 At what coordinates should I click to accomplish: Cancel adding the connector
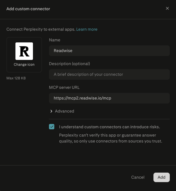click(138, 177)
